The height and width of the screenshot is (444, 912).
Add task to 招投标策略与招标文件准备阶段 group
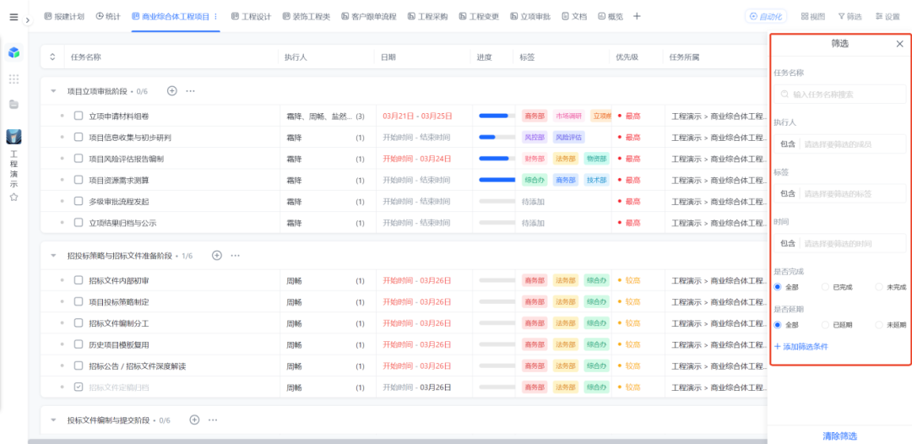(216, 255)
